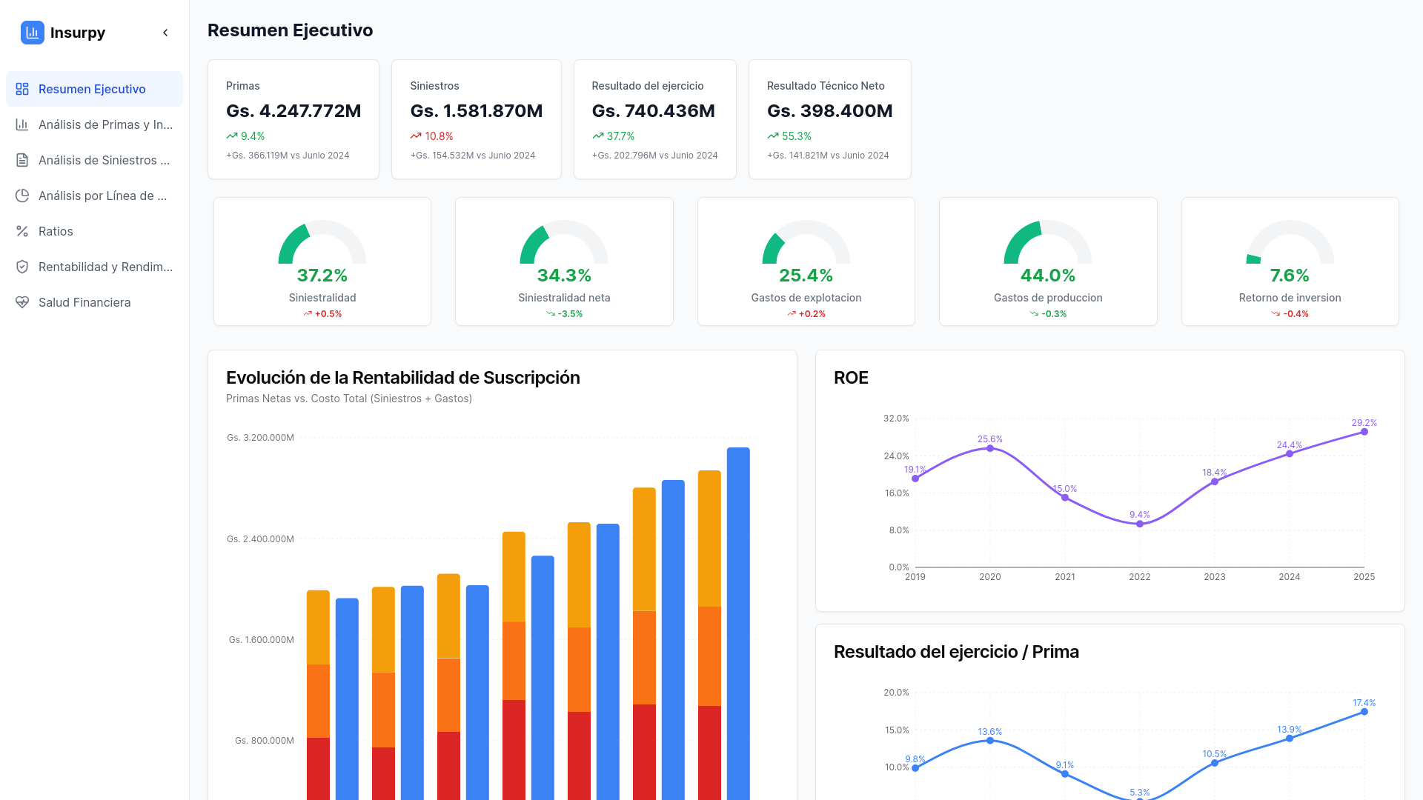Navigate to Análisis por Línea de negocio

point(94,196)
